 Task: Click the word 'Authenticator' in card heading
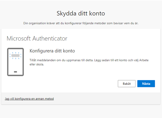(x=50, y=39)
